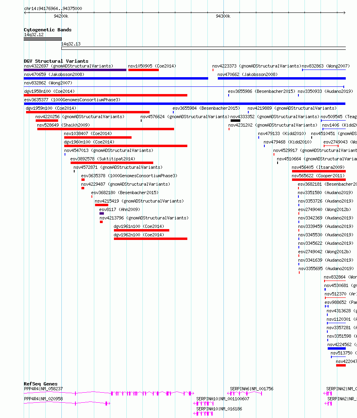Select the 14q32.13 cytogenetic band label
Screen dimensions: 357x418
point(71,44)
